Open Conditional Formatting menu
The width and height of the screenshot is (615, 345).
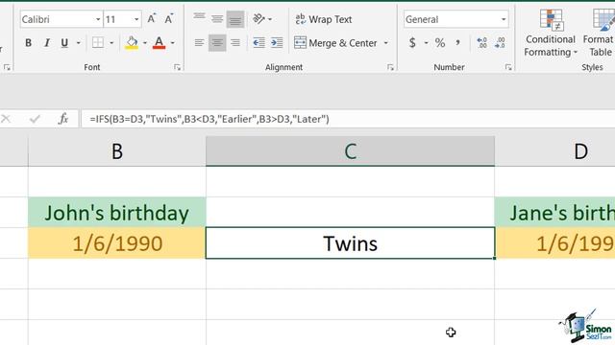pyautogui.click(x=551, y=33)
